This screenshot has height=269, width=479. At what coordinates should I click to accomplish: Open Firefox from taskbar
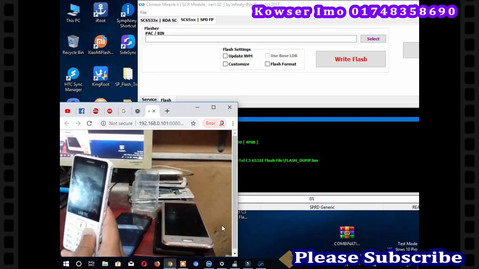pyautogui.click(x=157, y=264)
